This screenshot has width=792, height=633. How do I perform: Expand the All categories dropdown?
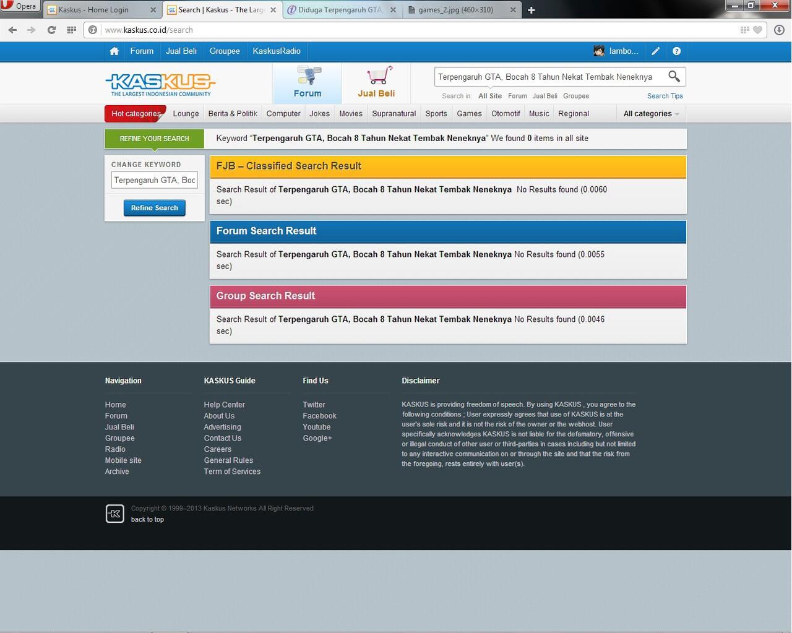(x=652, y=114)
